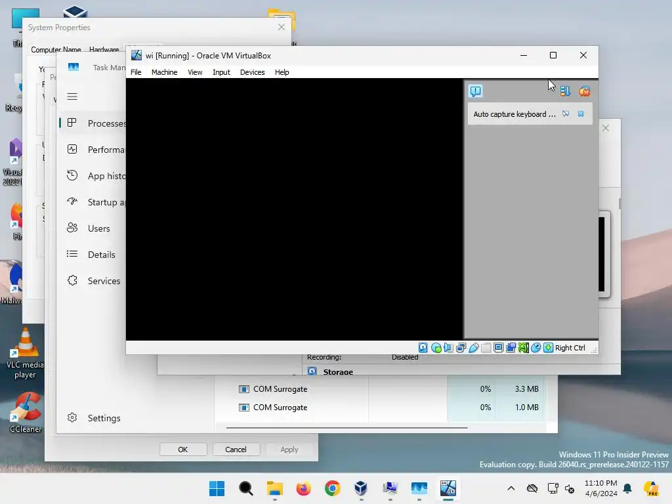The width and height of the screenshot is (672, 504).
Task: Open the Help menu in VirtualBox
Action: point(282,72)
